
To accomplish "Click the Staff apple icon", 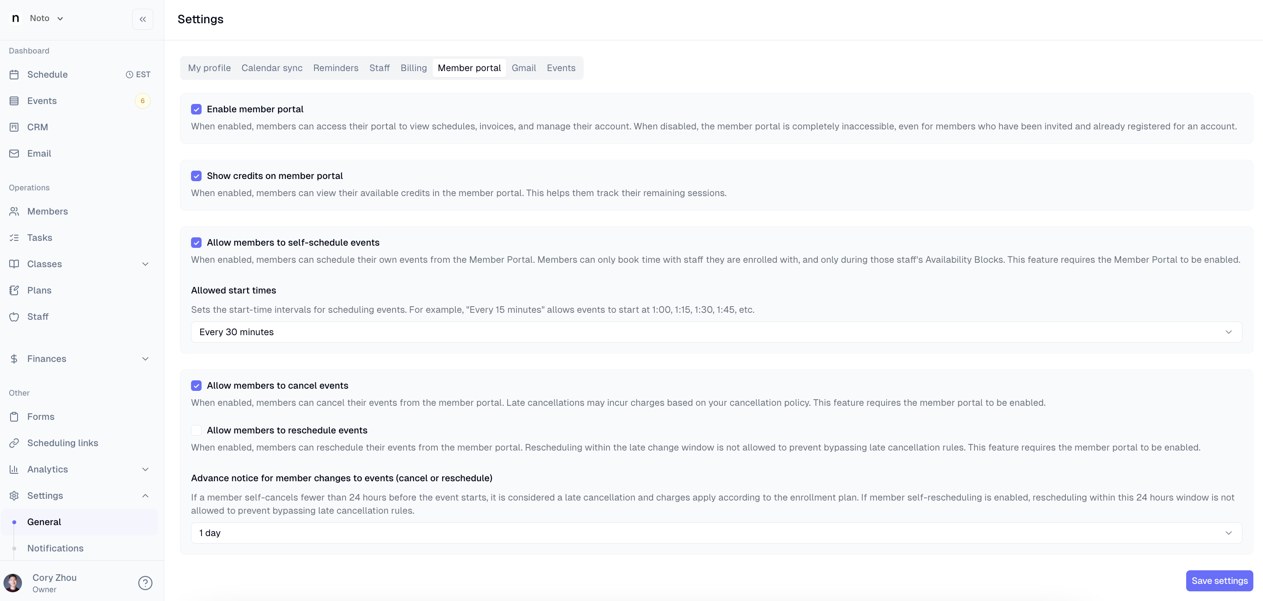I will tap(14, 316).
